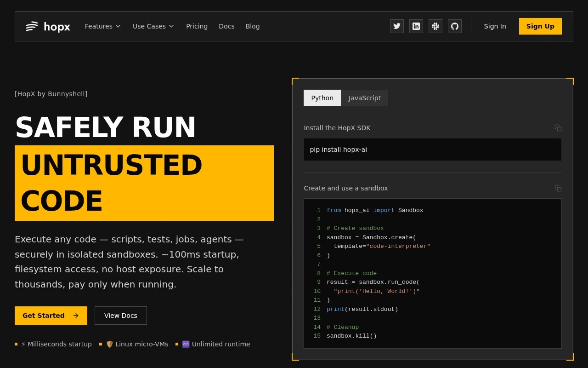This screenshot has height=368, width=588.
Task: Open the HopX Twitter page icon
Action: [x=397, y=26]
